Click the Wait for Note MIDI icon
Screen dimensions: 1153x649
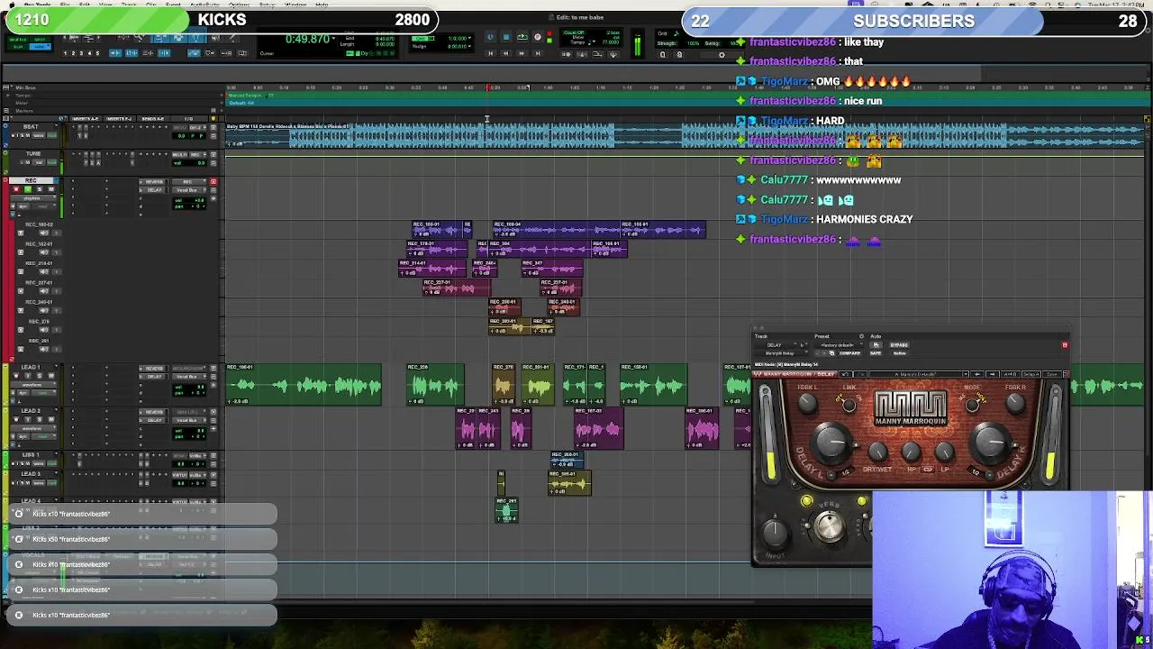pyautogui.click(x=566, y=54)
